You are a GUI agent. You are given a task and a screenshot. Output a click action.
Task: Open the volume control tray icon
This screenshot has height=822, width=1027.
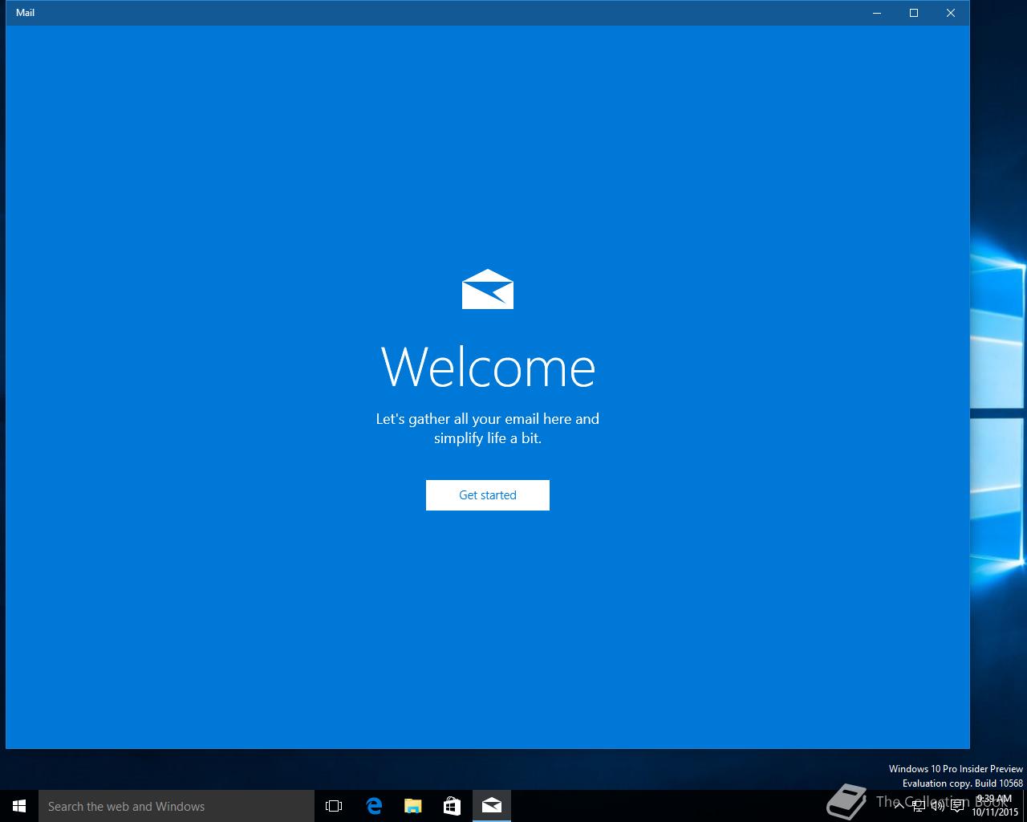[x=937, y=806]
